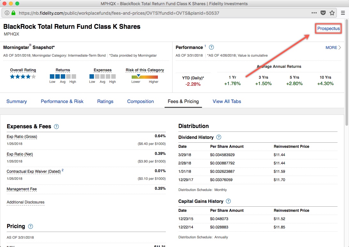Click the 3/29/18 dividend date
Viewport: 349px width, 247px height.
[x=185, y=155]
